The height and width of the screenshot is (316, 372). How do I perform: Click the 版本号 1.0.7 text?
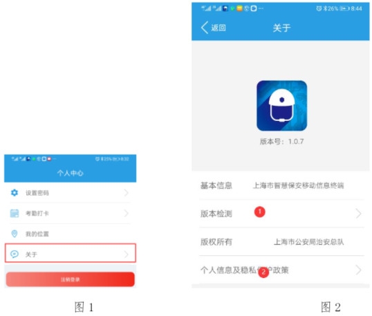pyautogui.click(x=281, y=141)
